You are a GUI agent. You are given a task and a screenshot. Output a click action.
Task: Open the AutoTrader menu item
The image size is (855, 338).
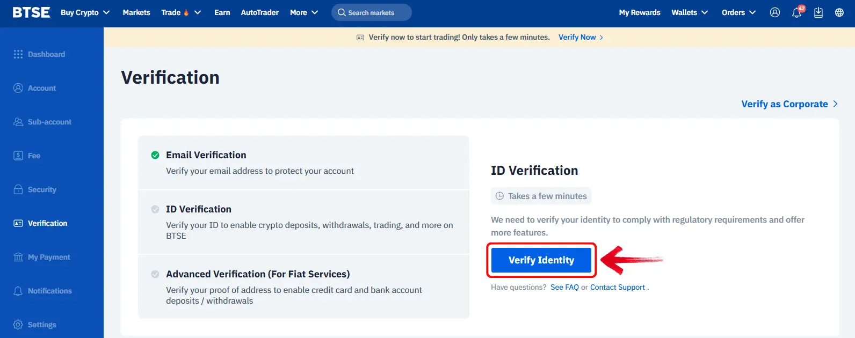pyautogui.click(x=259, y=12)
